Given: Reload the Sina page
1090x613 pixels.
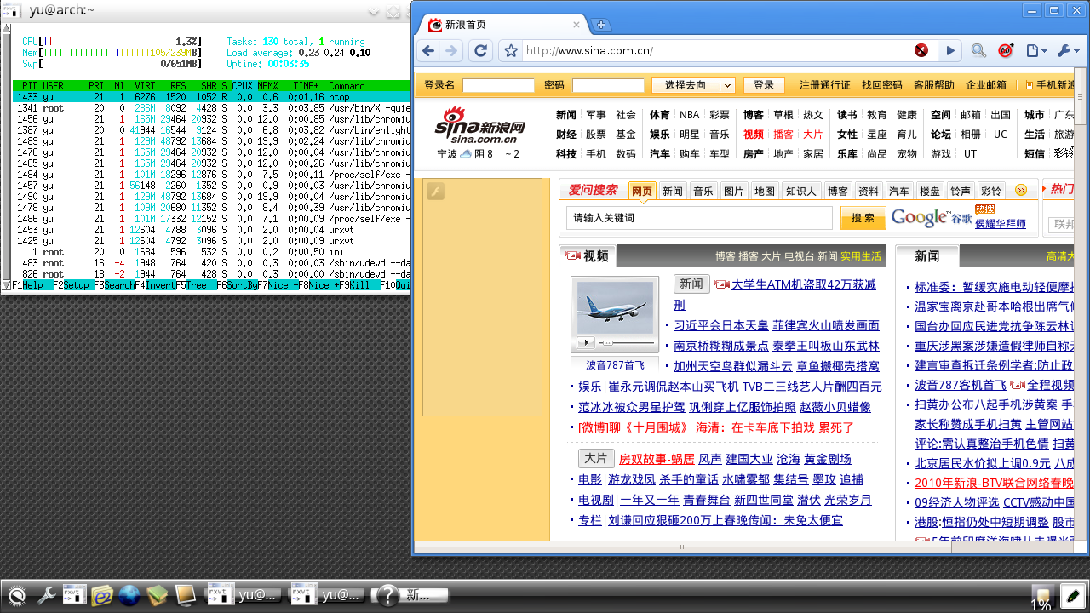Looking at the screenshot, I should click(x=480, y=51).
